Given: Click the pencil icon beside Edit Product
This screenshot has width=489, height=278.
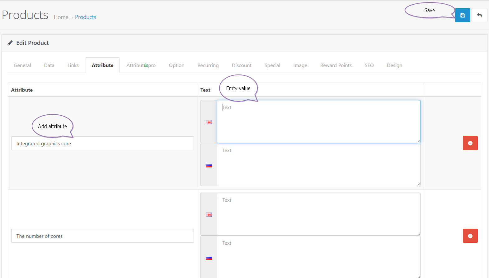Looking at the screenshot, I should (10, 43).
